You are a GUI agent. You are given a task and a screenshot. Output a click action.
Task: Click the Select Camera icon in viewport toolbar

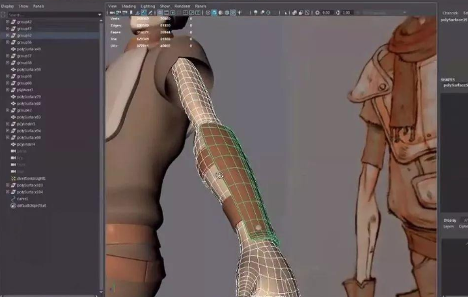click(x=112, y=12)
